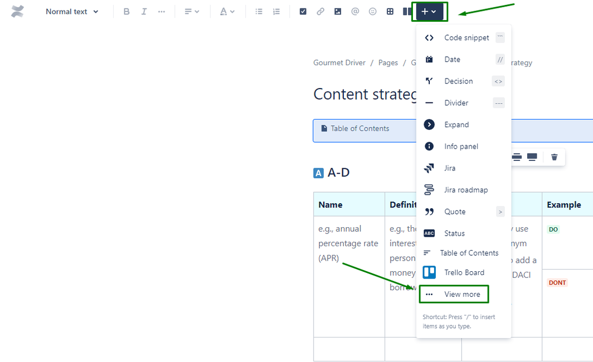Choose Expand in the insert menu

464,125
